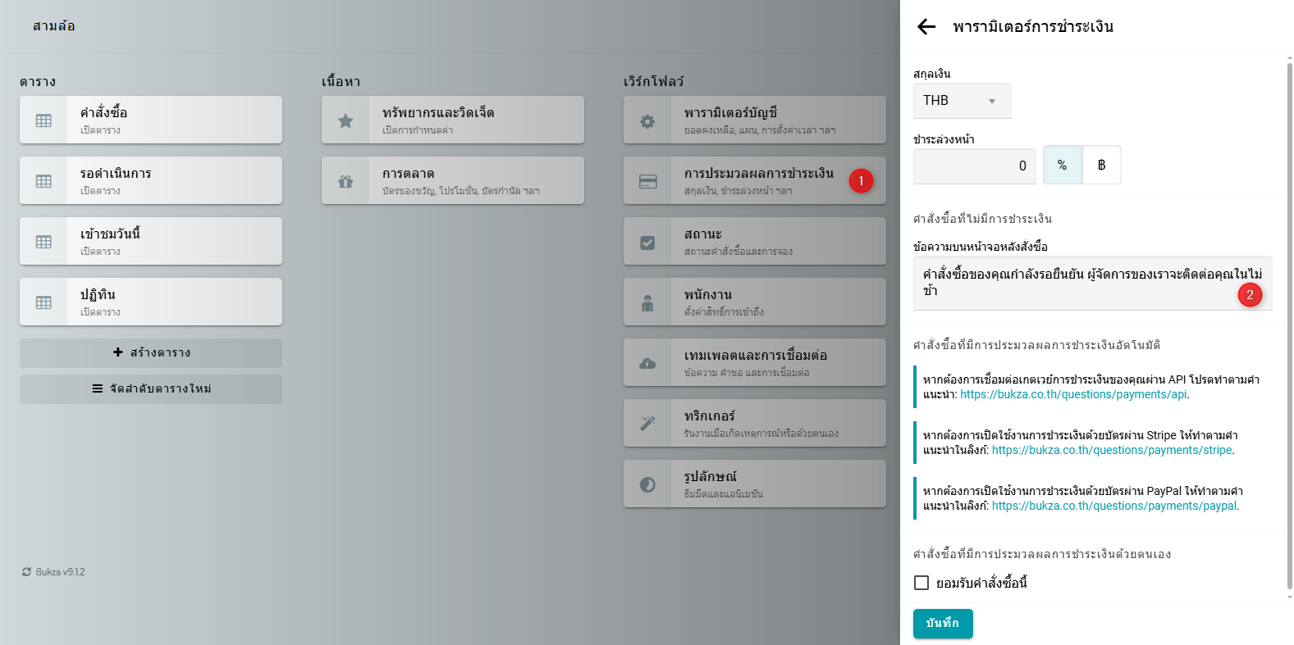Enable the ยอมรับคำสั่งซื้อนี้ checkbox

click(x=921, y=583)
